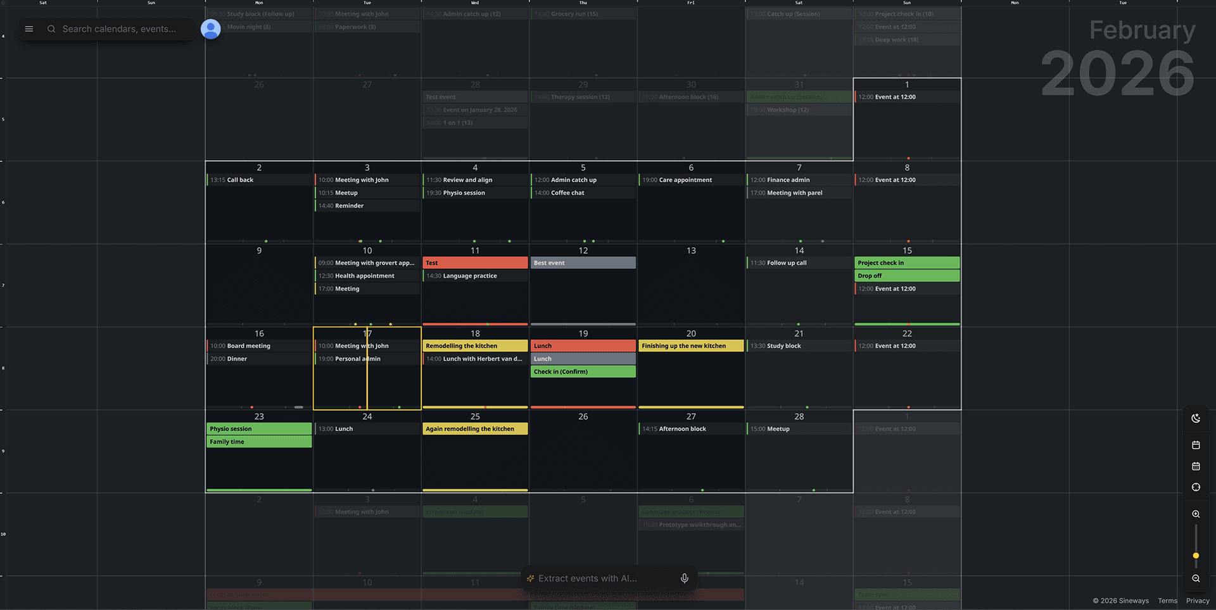
Task: Click the target icon to jump to today
Action: 1196,487
